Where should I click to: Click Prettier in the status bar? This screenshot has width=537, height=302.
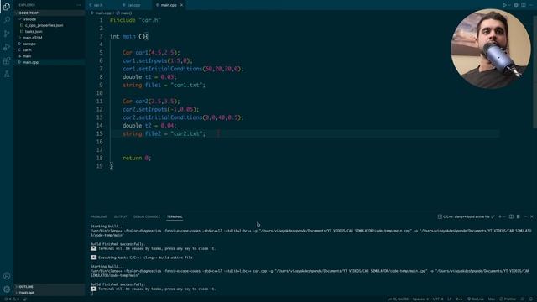pos(508,299)
